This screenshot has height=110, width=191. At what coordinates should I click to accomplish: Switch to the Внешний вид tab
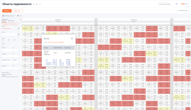[11, 21]
